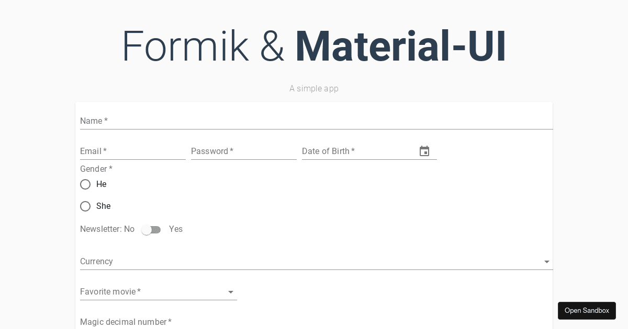Click the 'A simple app' subtitle text

(314, 88)
